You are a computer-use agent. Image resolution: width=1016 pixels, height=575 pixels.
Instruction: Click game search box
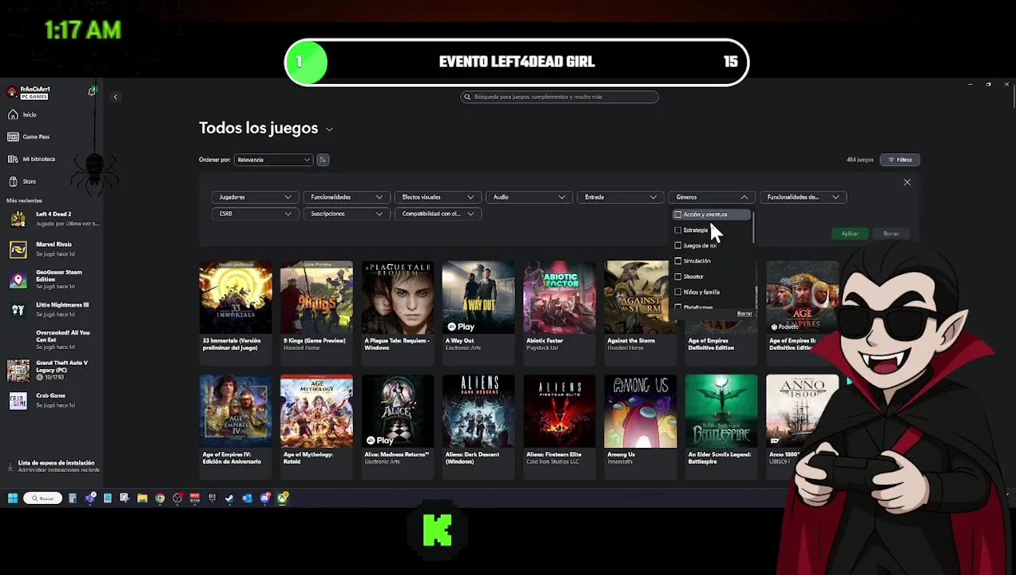pos(559,97)
